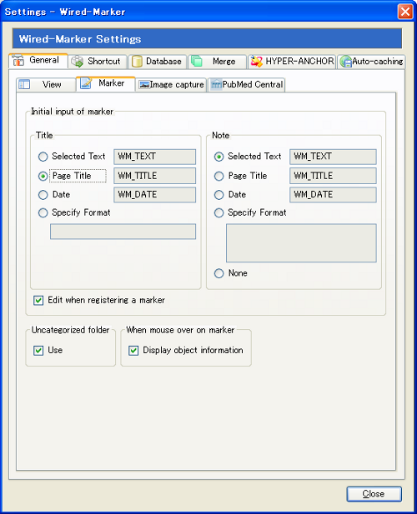This screenshot has height=514, width=417.
Task: Click the Wired-Marker Settings header text
Action: [80, 39]
